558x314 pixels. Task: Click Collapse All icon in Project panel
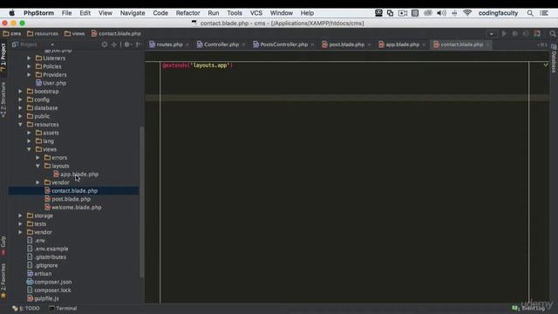coord(114,44)
